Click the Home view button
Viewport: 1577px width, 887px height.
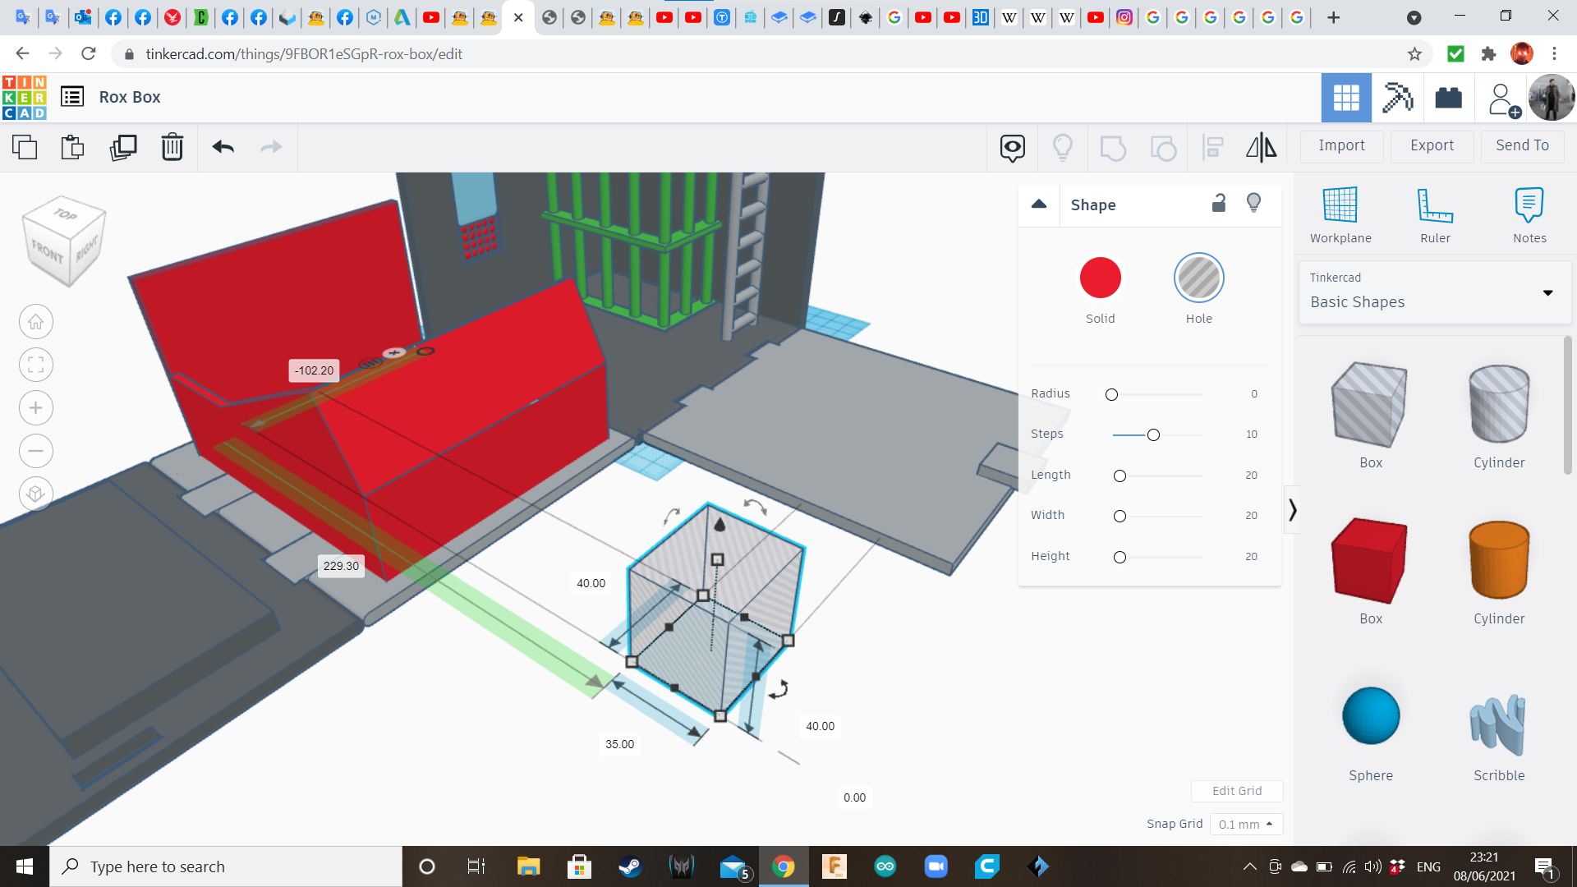pos(36,322)
